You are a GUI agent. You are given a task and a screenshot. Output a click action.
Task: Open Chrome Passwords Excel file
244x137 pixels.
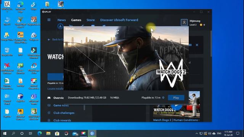click(7, 84)
